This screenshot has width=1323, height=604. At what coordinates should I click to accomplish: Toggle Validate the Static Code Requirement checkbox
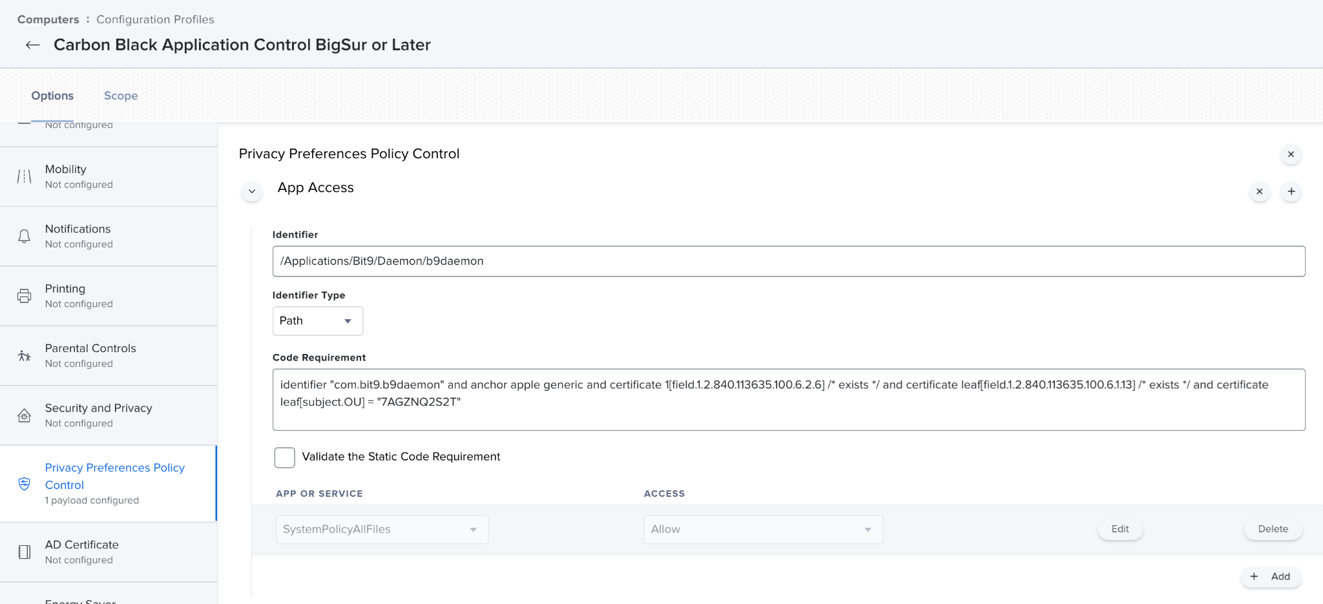coord(284,457)
